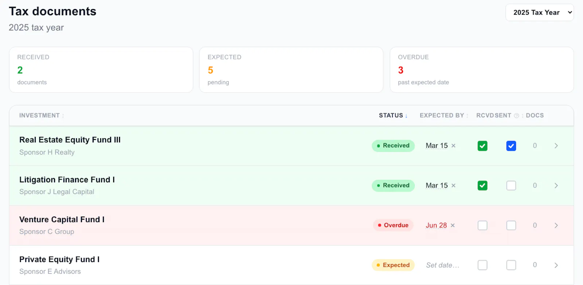The height and width of the screenshot is (285, 583).
Task: Click Sponsor J Legal Capital text
Action: point(57,192)
